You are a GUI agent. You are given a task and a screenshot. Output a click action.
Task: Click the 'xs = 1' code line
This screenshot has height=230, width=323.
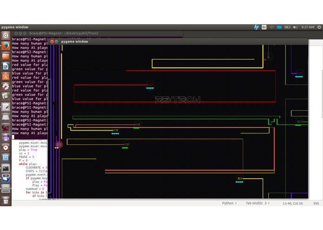[24, 153]
